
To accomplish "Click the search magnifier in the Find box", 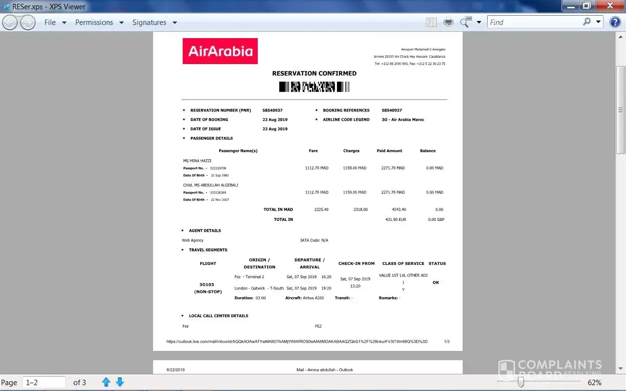I will tap(587, 22).
